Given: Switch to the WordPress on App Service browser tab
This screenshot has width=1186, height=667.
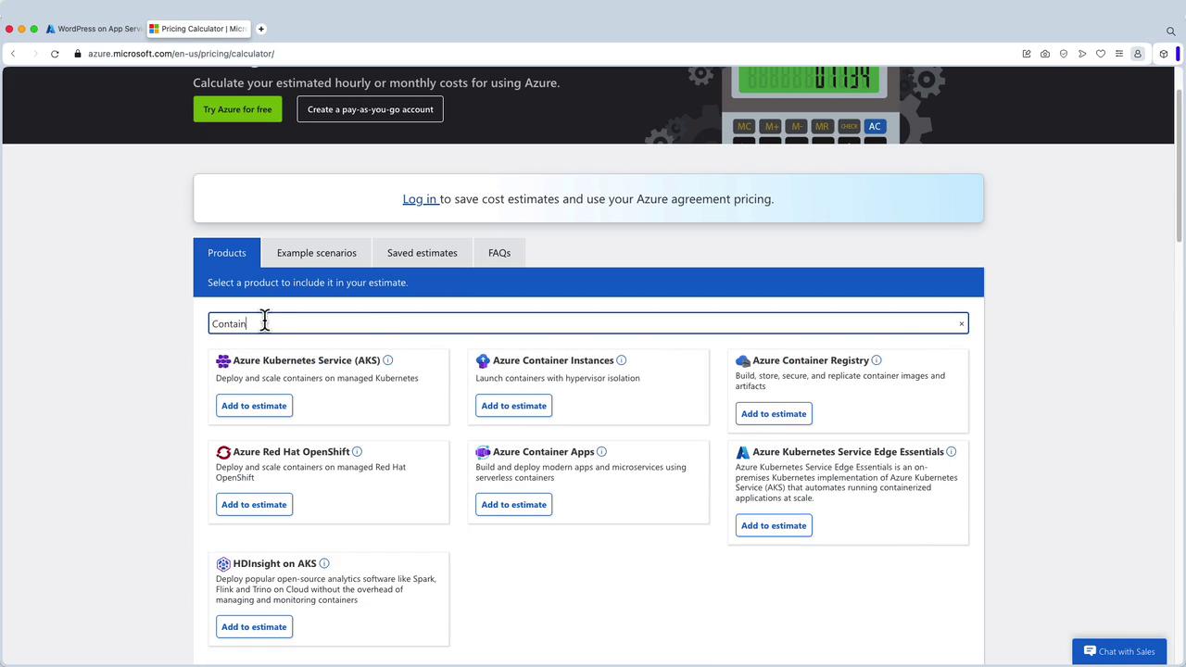Looking at the screenshot, I should [94, 29].
